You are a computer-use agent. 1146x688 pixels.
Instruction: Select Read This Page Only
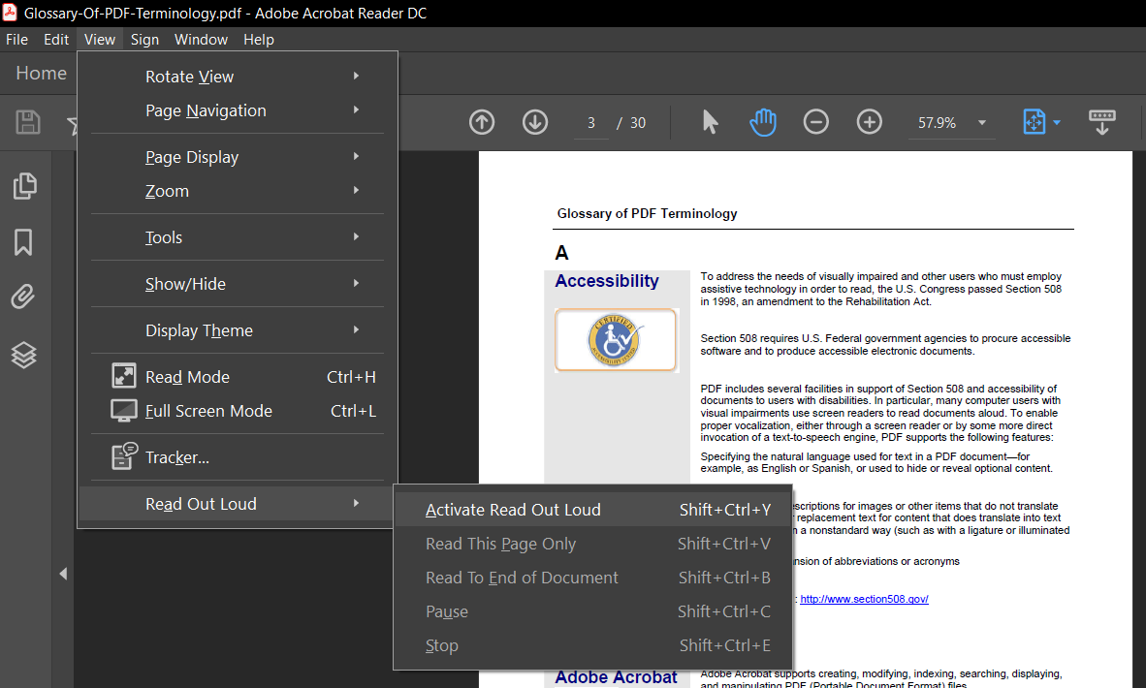coord(500,544)
